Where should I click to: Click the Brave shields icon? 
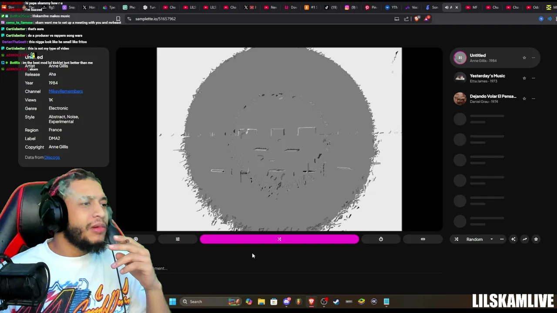tap(417, 19)
